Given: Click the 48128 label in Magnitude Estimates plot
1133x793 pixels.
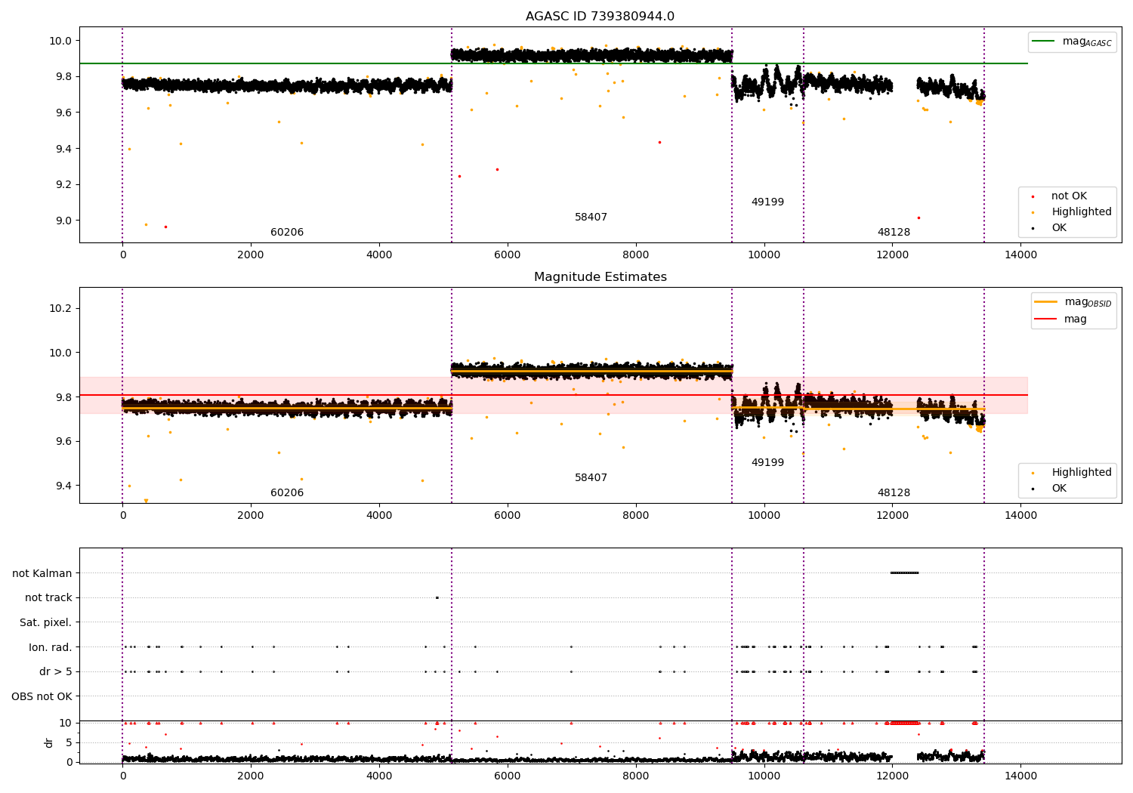Looking at the screenshot, I should click(894, 493).
